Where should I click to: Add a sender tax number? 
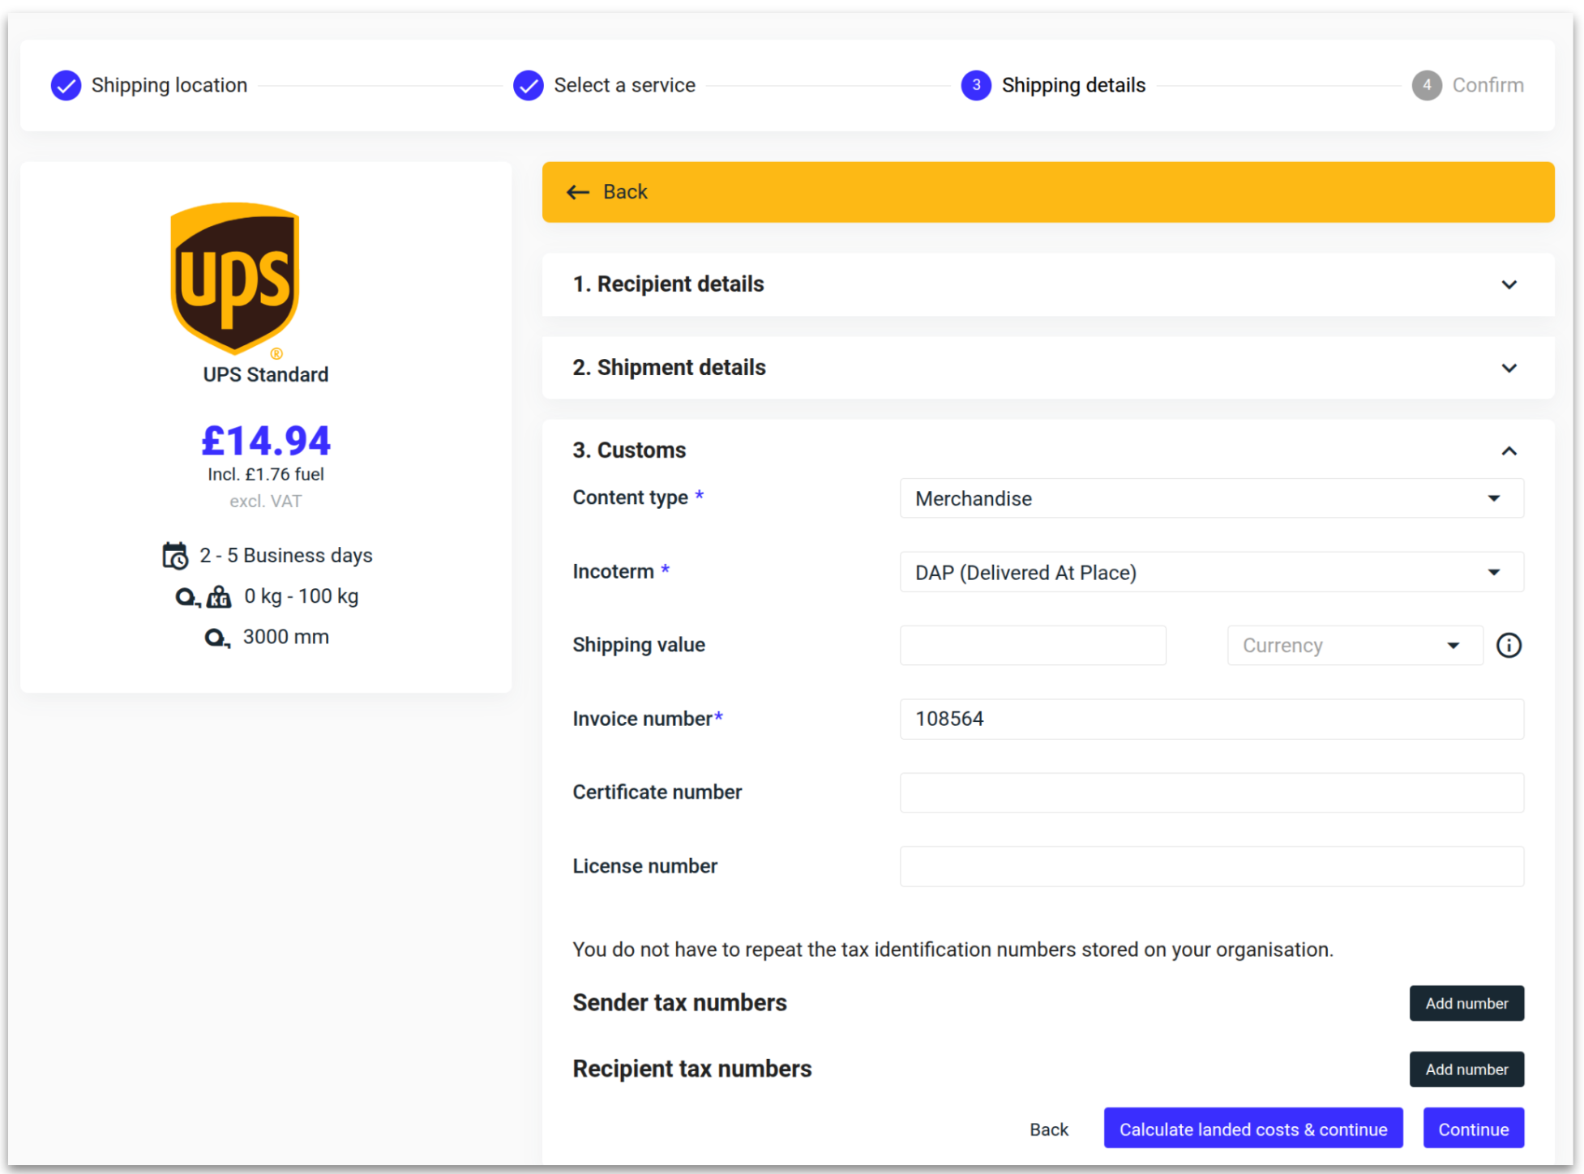click(1466, 1003)
